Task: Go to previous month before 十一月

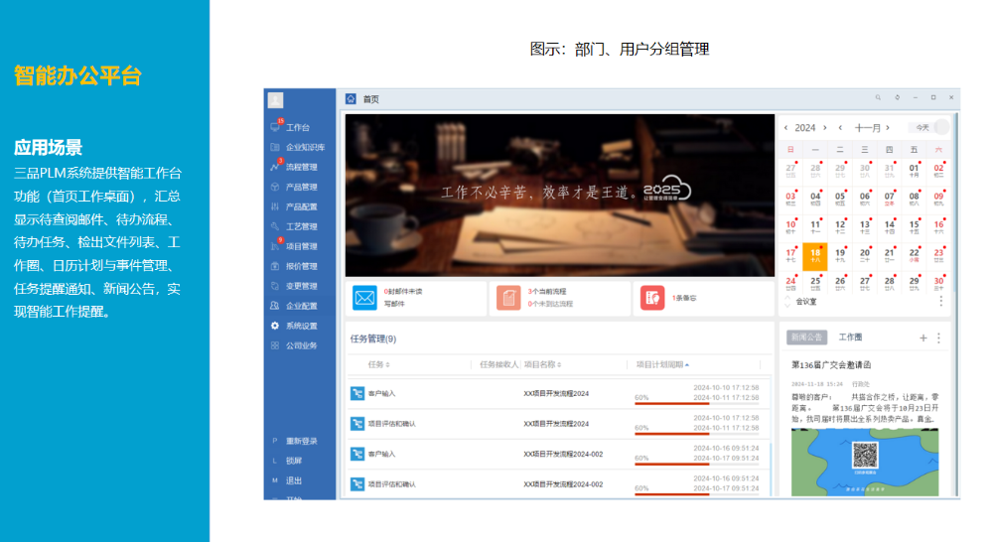Action: click(840, 128)
